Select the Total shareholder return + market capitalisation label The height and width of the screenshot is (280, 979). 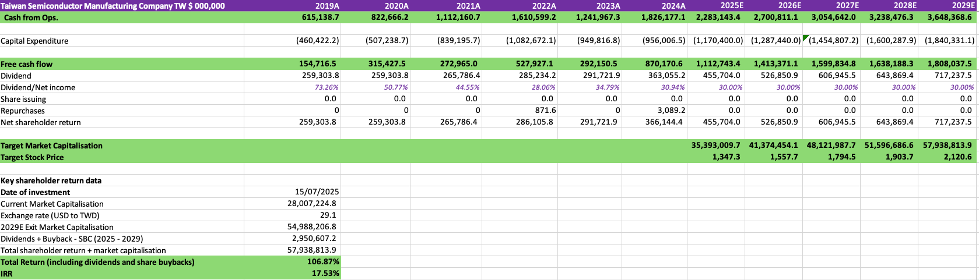pos(83,250)
